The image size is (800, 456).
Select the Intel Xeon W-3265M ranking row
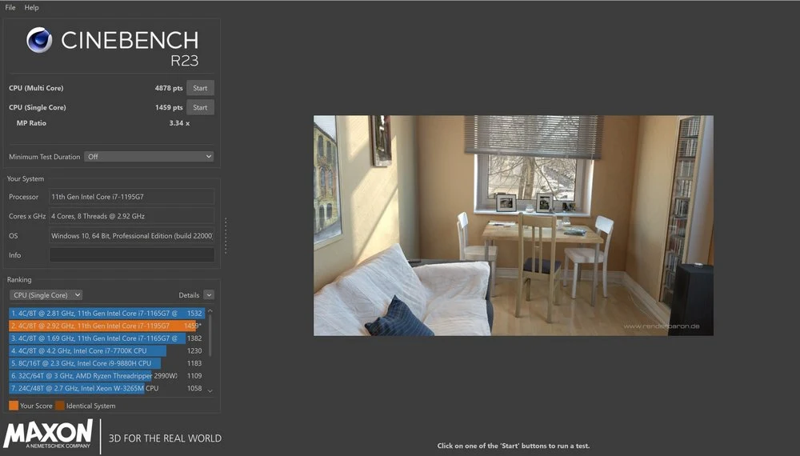click(x=106, y=388)
